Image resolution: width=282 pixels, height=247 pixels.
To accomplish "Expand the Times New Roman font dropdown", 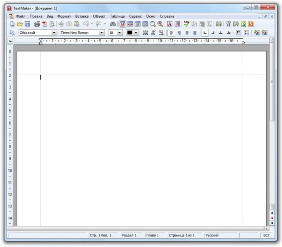I will (x=101, y=33).
